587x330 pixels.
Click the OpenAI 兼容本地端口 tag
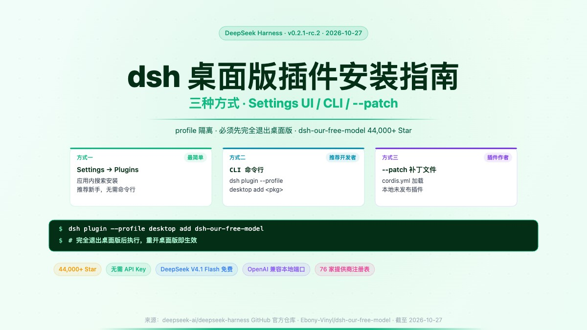tap(276, 269)
